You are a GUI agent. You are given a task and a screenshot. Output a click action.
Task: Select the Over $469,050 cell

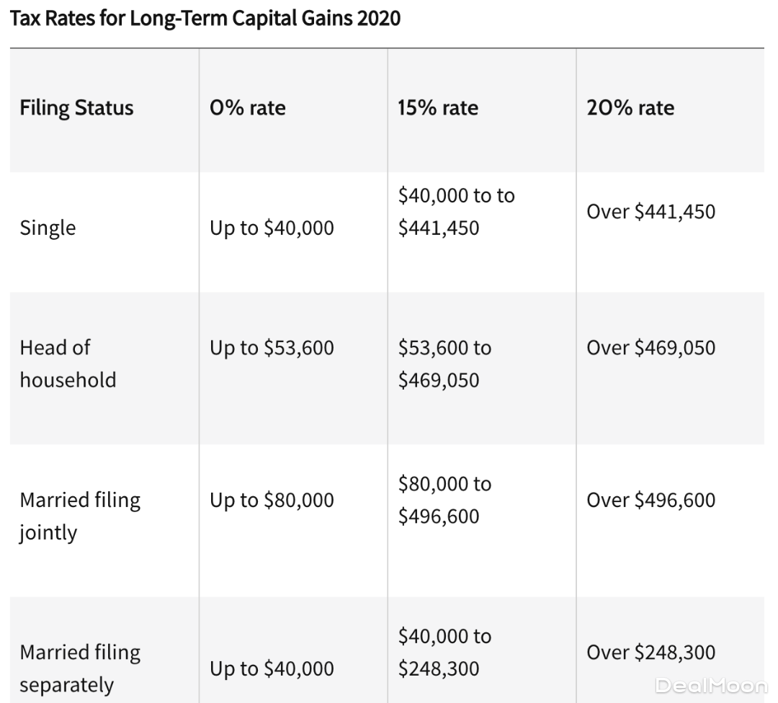(x=650, y=348)
